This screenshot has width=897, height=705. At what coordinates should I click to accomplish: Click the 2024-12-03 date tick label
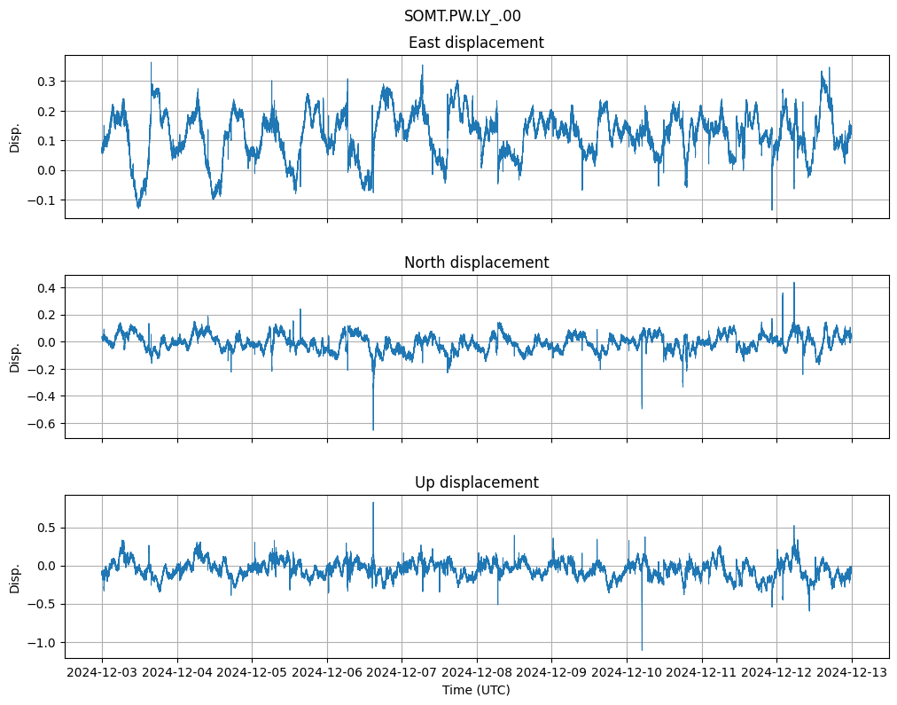point(102,672)
